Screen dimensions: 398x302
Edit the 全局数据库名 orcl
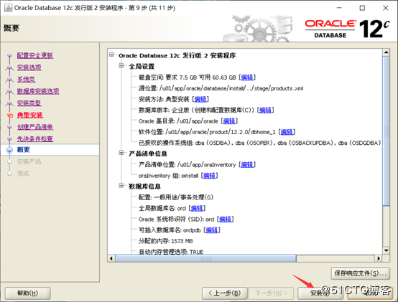point(197,208)
